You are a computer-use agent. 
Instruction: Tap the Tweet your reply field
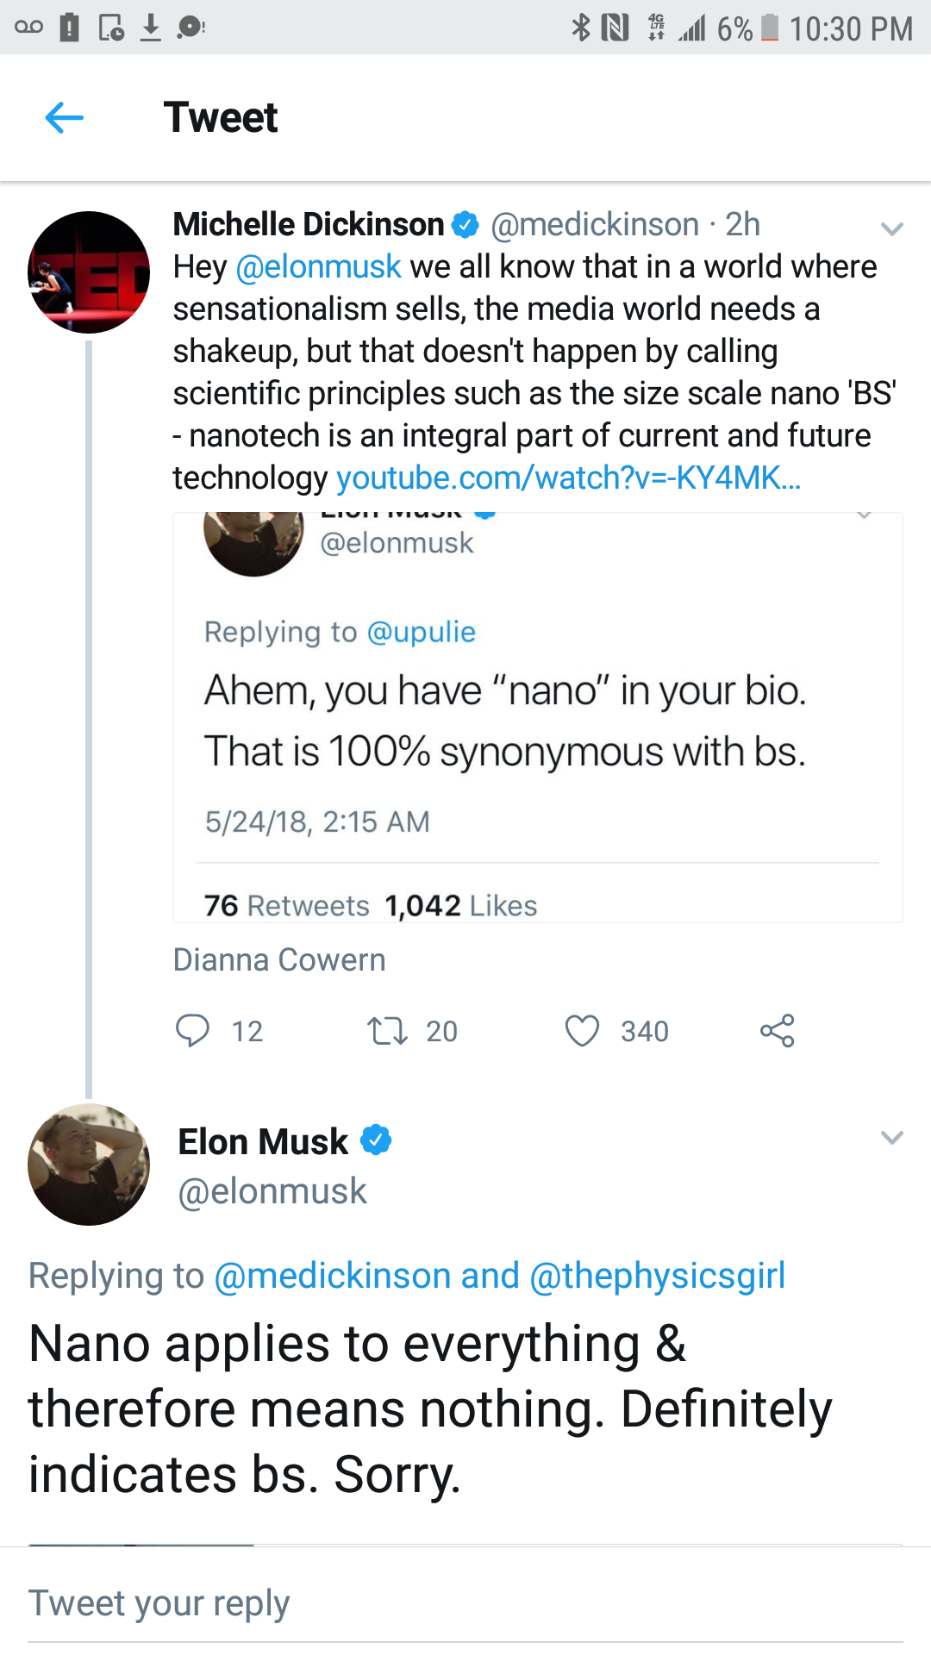pyautogui.click(x=465, y=1603)
